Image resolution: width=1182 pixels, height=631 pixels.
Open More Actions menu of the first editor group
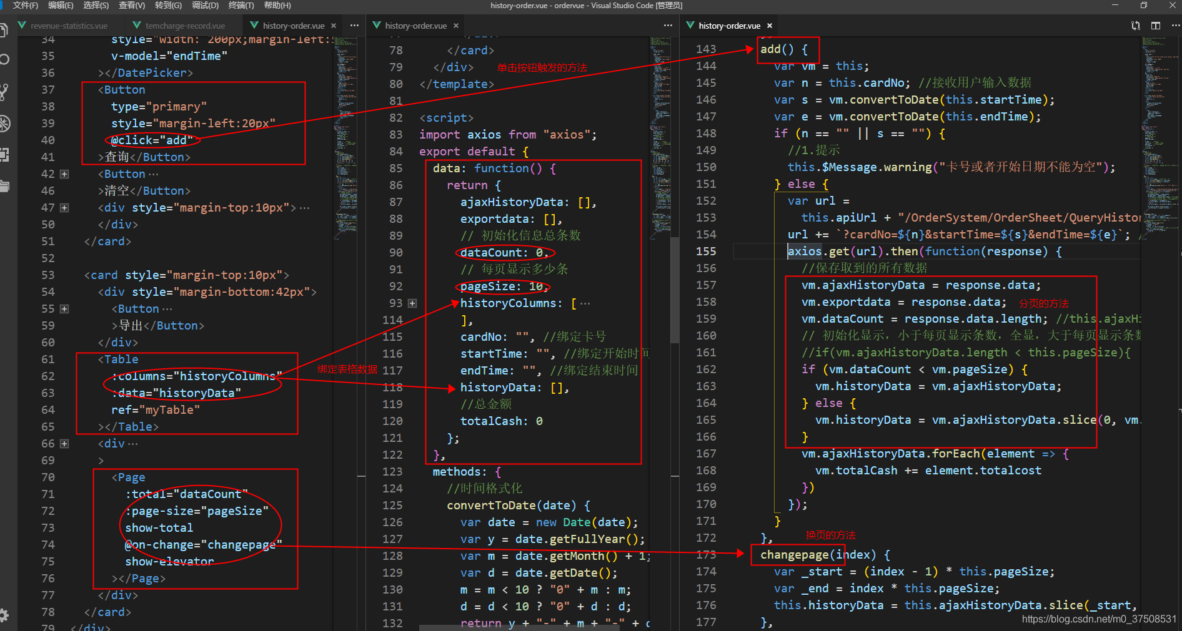point(354,26)
